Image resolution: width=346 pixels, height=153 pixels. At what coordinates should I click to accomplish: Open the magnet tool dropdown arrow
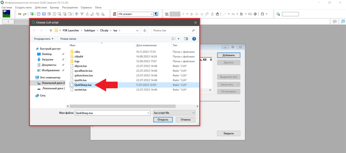[x=267, y=14]
